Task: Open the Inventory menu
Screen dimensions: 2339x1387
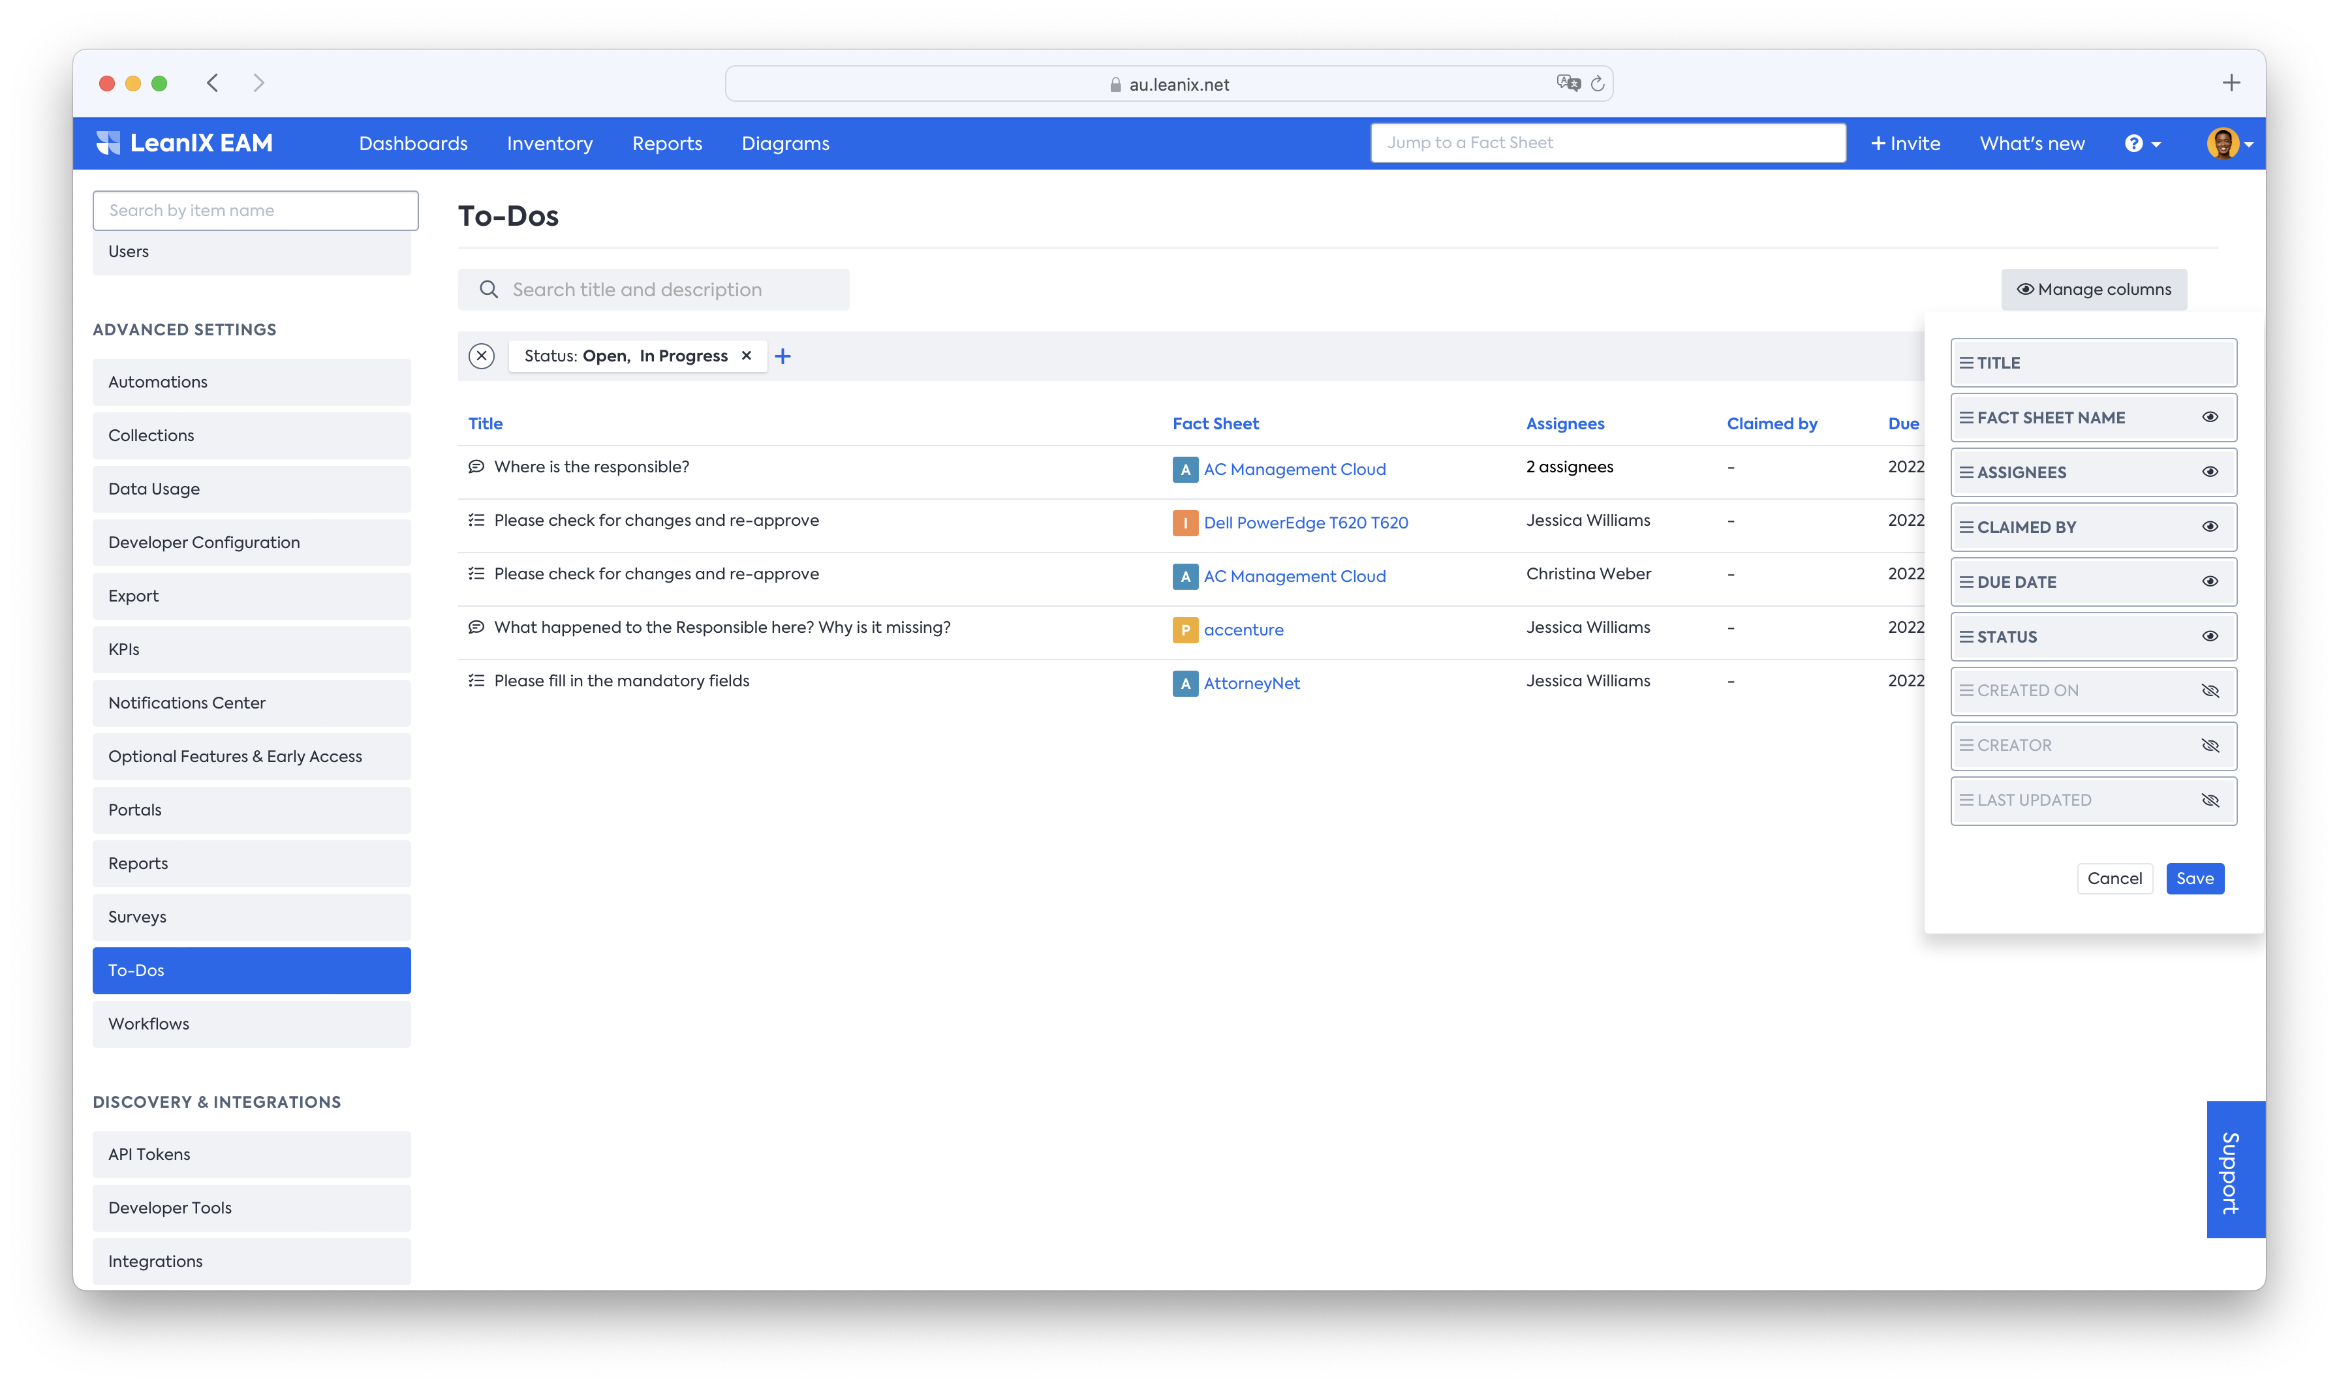Action: tap(550, 144)
